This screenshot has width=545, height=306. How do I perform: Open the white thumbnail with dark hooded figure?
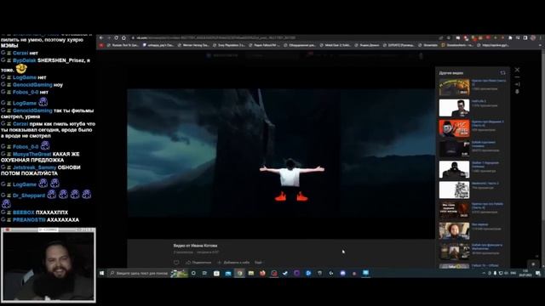(454, 169)
